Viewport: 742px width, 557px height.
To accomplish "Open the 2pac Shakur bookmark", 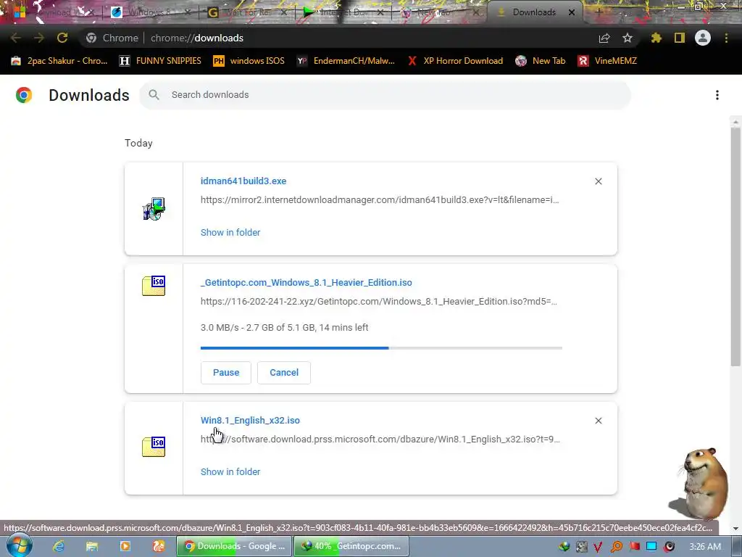I will [59, 61].
